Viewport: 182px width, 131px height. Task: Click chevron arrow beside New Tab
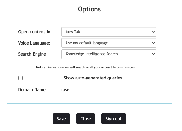(x=153, y=32)
